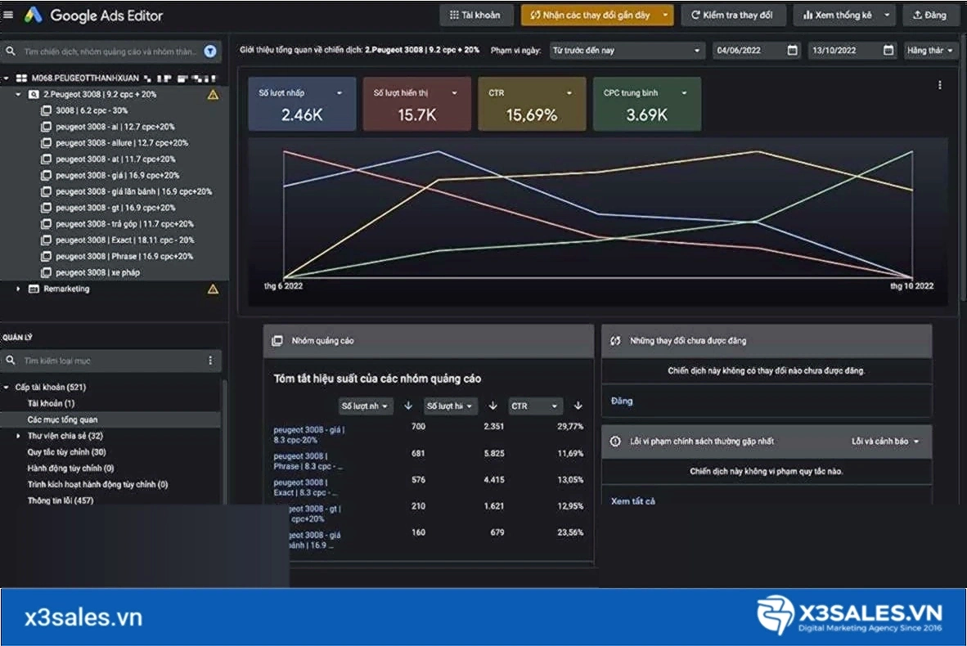Expand the Thư viện chia sẻ category
967x646 pixels.
(x=19, y=436)
